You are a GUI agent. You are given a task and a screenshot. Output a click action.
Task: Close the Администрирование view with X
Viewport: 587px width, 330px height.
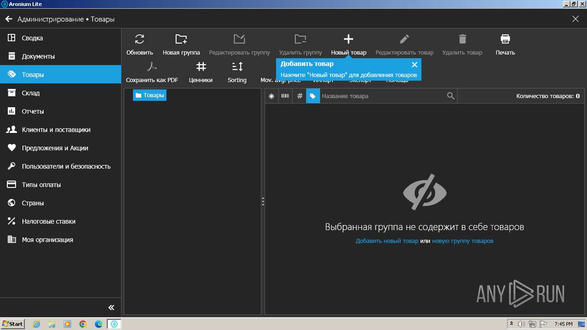click(x=576, y=19)
